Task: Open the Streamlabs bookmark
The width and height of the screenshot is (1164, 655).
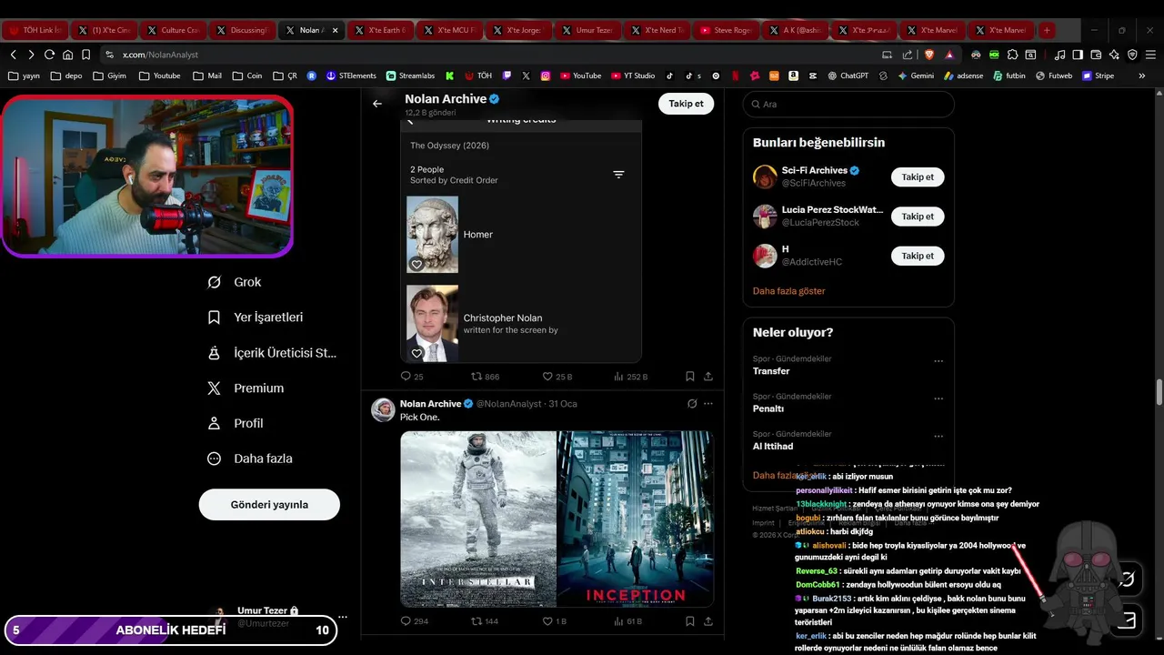Action: (x=410, y=76)
